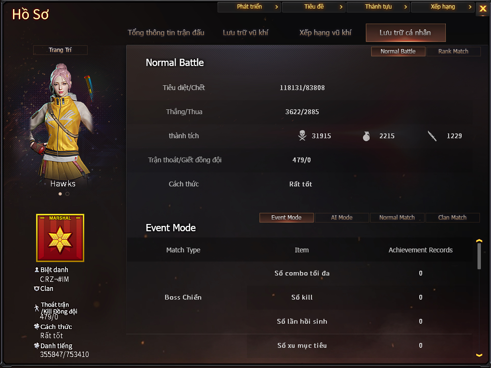Select the second character page dot
Image resolution: width=491 pixels, height=368 pixels.
point(67,194)
